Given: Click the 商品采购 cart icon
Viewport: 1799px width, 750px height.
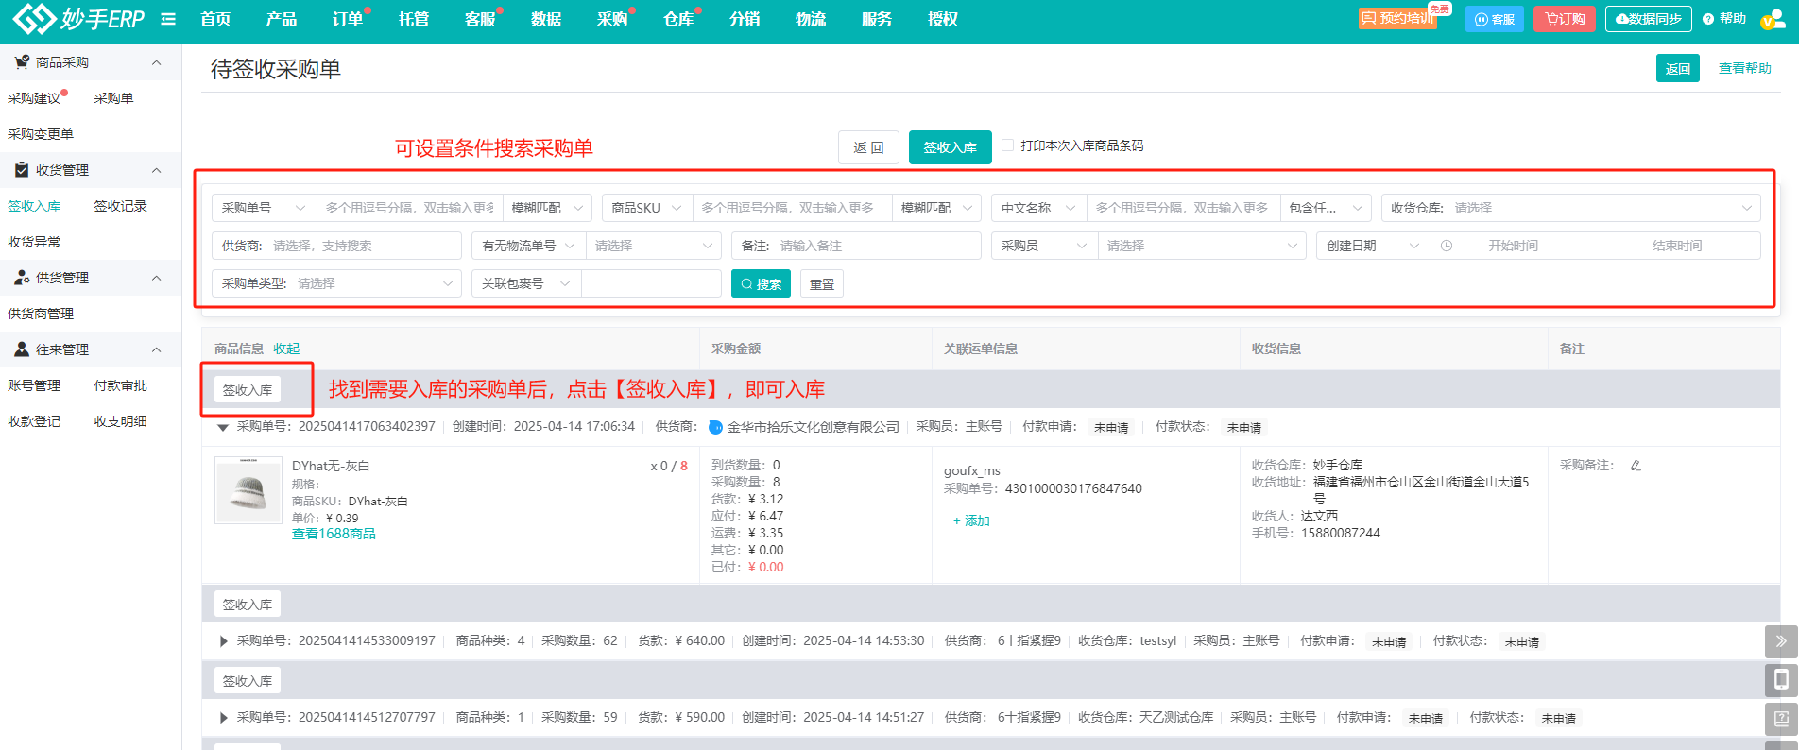Looking at the screenshot, I should pyautogui.click(x=21, y=62).
